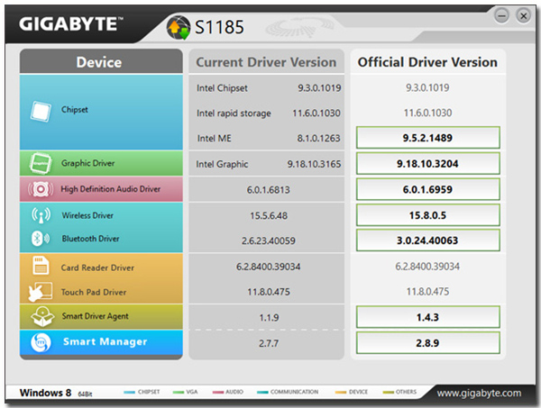Click the Card Reader SD card icon

41,266
